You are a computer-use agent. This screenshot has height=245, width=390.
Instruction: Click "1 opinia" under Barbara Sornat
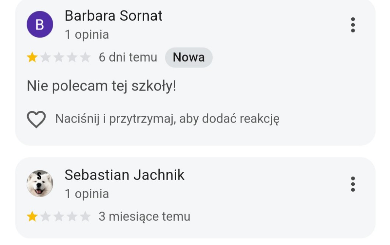click(x=87, y=35)
